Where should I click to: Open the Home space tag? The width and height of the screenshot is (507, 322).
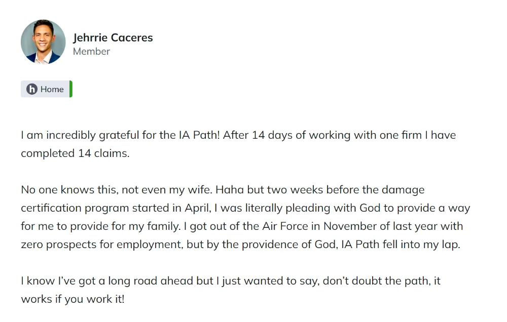47,89
